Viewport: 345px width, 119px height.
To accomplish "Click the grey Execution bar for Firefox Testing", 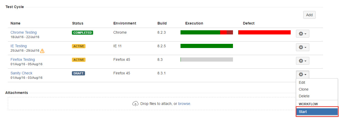I will coord(207,59).
